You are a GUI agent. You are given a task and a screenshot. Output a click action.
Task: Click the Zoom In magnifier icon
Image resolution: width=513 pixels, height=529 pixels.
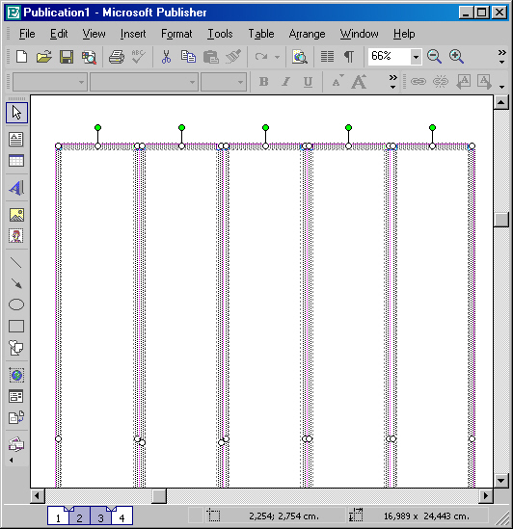click(x=456, y=57)
